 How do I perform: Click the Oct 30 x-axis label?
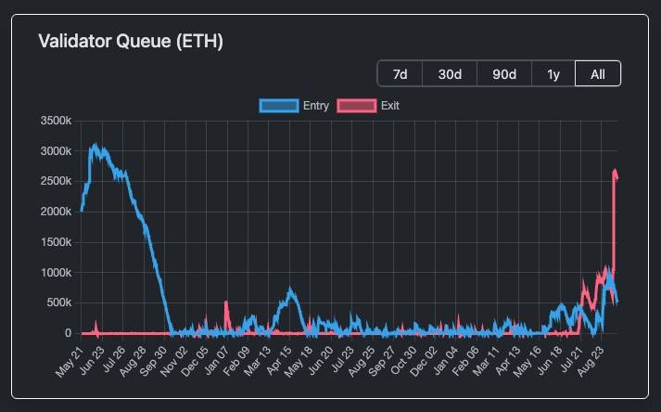tap(403, 361)
